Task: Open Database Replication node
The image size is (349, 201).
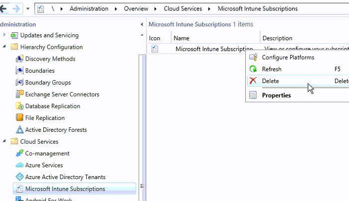Action: [53, 106]
